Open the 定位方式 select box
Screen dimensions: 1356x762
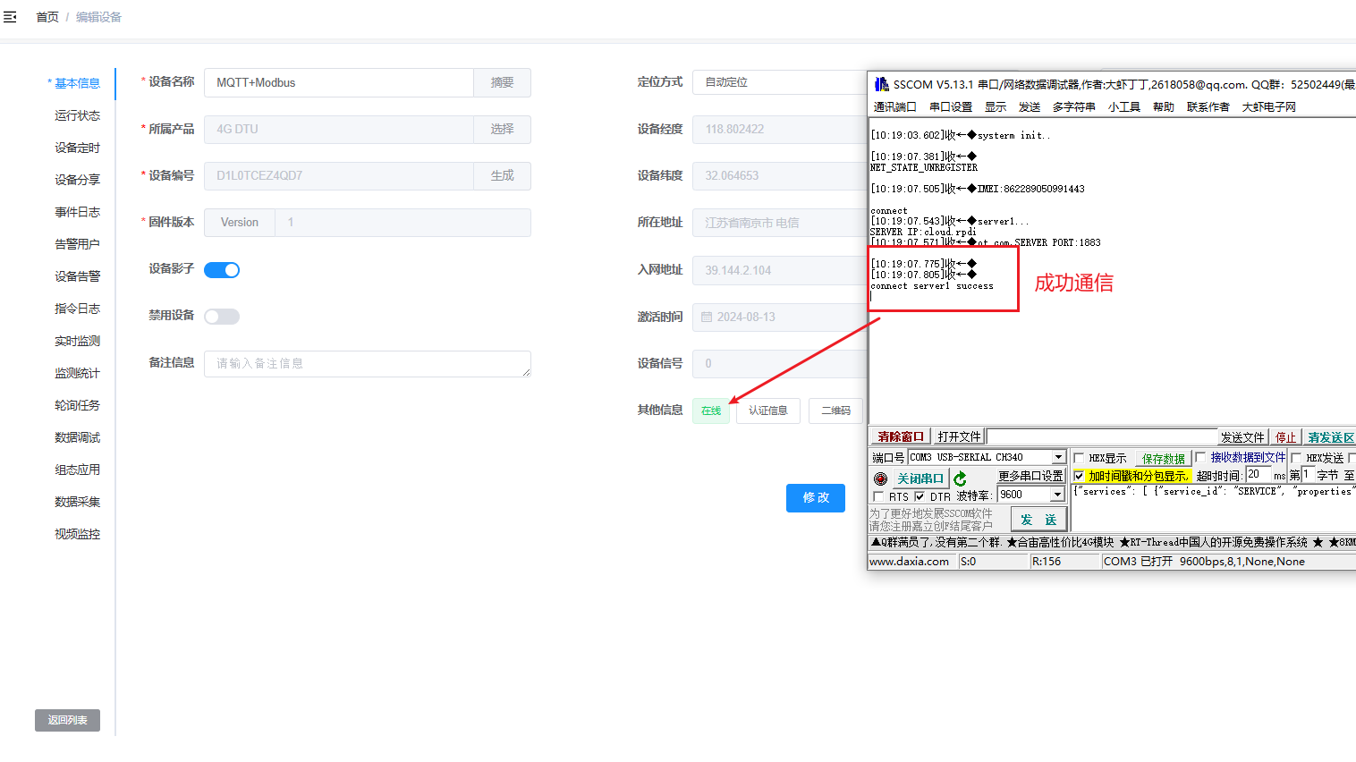click(x=778, y=82)
